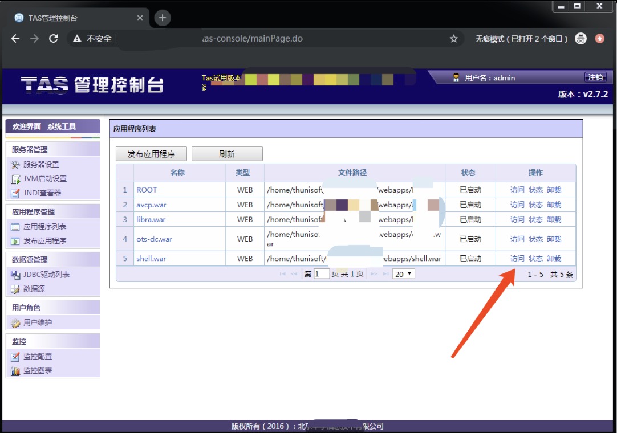Image resolution: width=617 pixels, height=433 pixels.
Task: Click the page number input field
Action: [x=322, y=274]
